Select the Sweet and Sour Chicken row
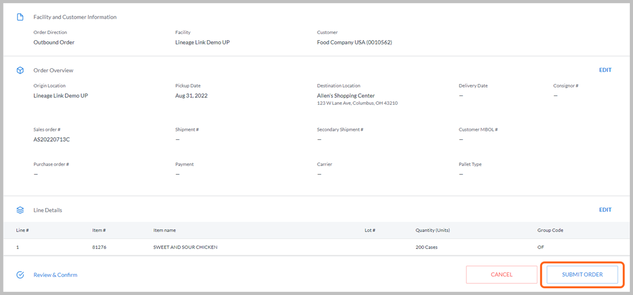 [x=316, y=247]
